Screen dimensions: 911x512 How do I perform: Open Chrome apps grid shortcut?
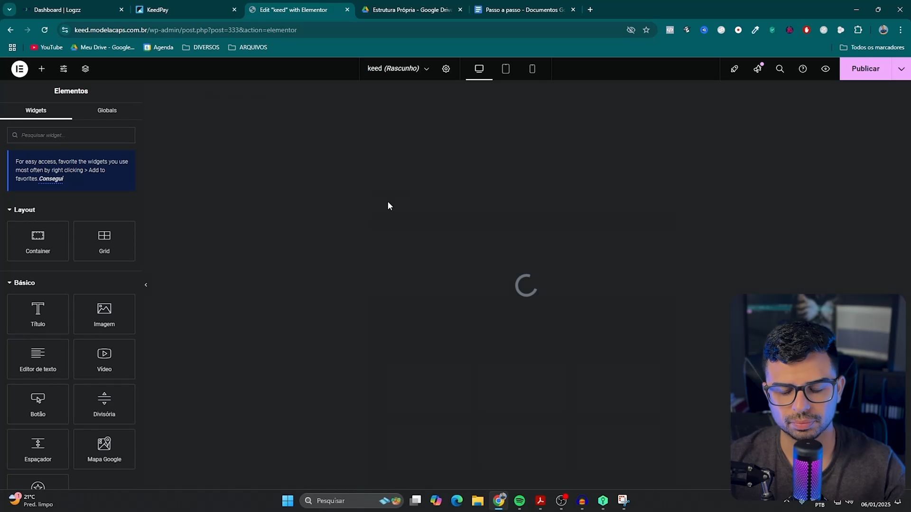click(12, 47)
